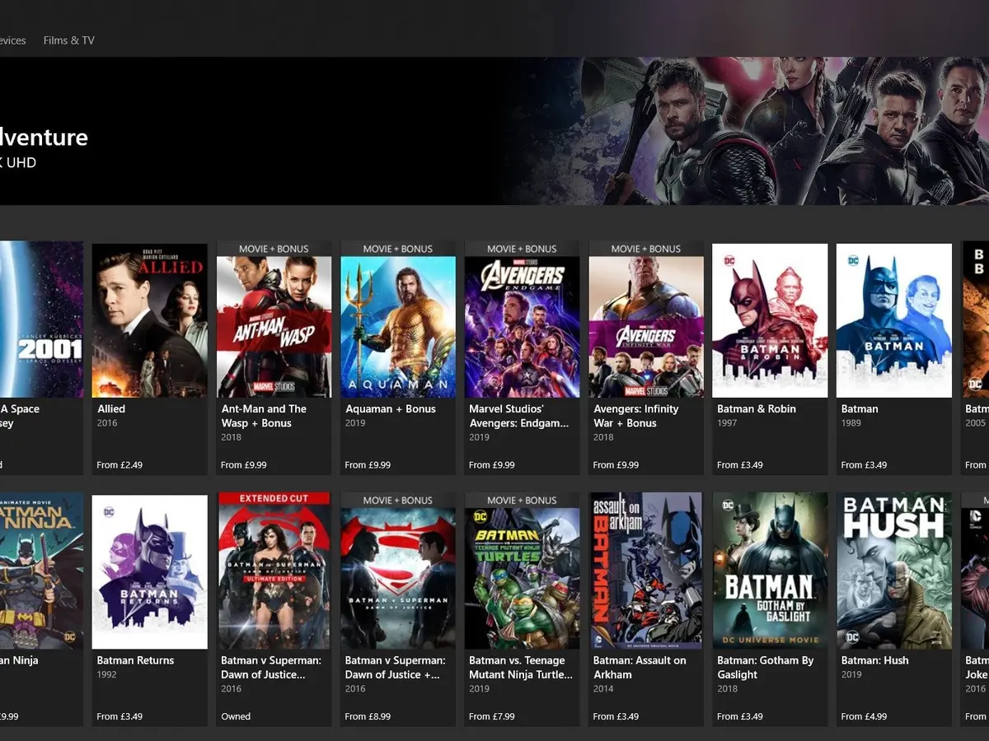Viewport: 989px width, 741px height.
Task: Click 'Marvel Studios' Avengers: Endgam...' title
Action: pyautogui.click(x=518, y=416)
